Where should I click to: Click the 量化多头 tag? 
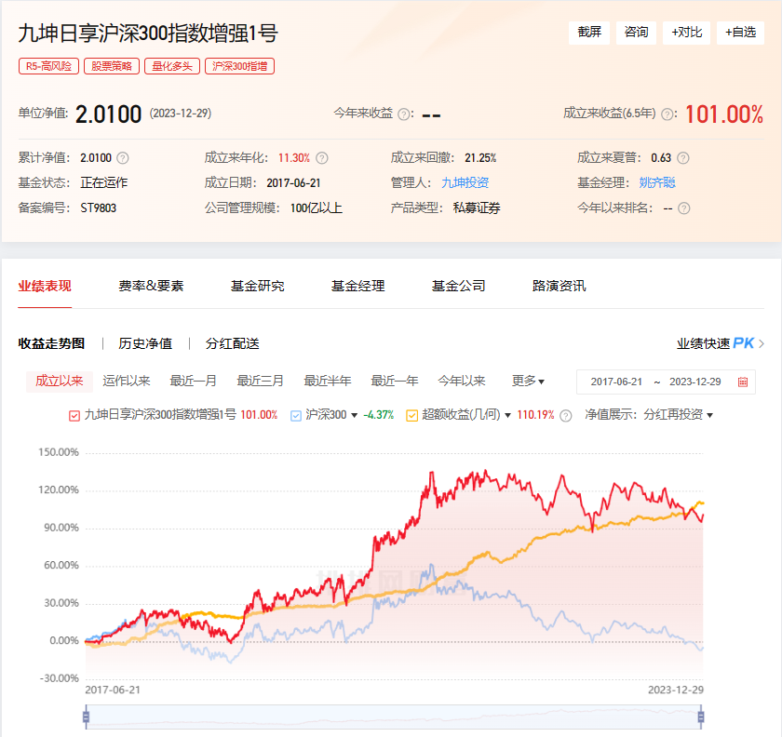(172, 66)
